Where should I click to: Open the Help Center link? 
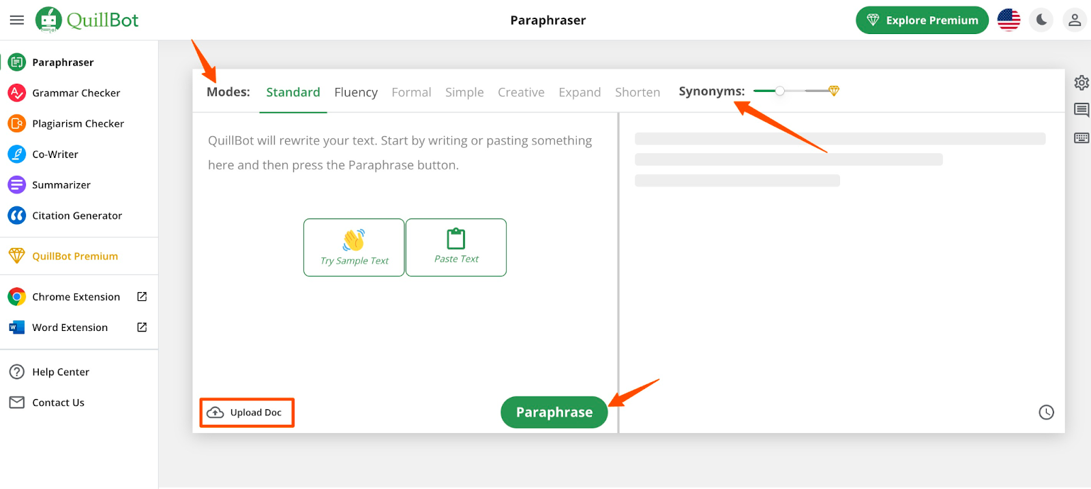(x=61, y=372)
